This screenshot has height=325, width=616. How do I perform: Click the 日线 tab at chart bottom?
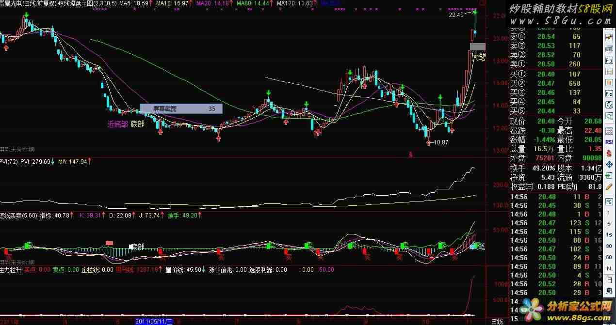click(x=497, y=321)
